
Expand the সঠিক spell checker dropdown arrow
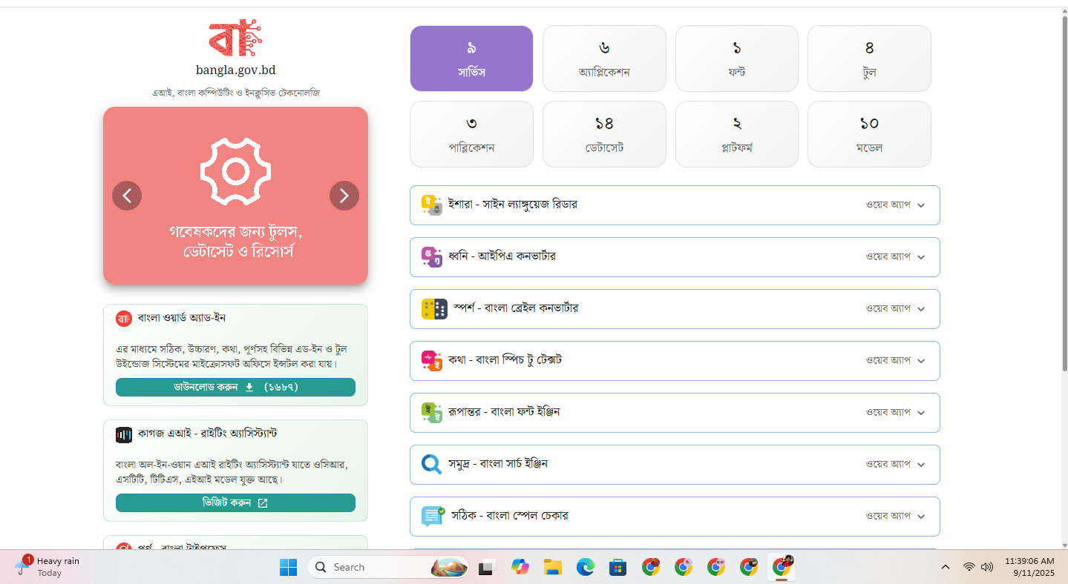coord(921,517)
